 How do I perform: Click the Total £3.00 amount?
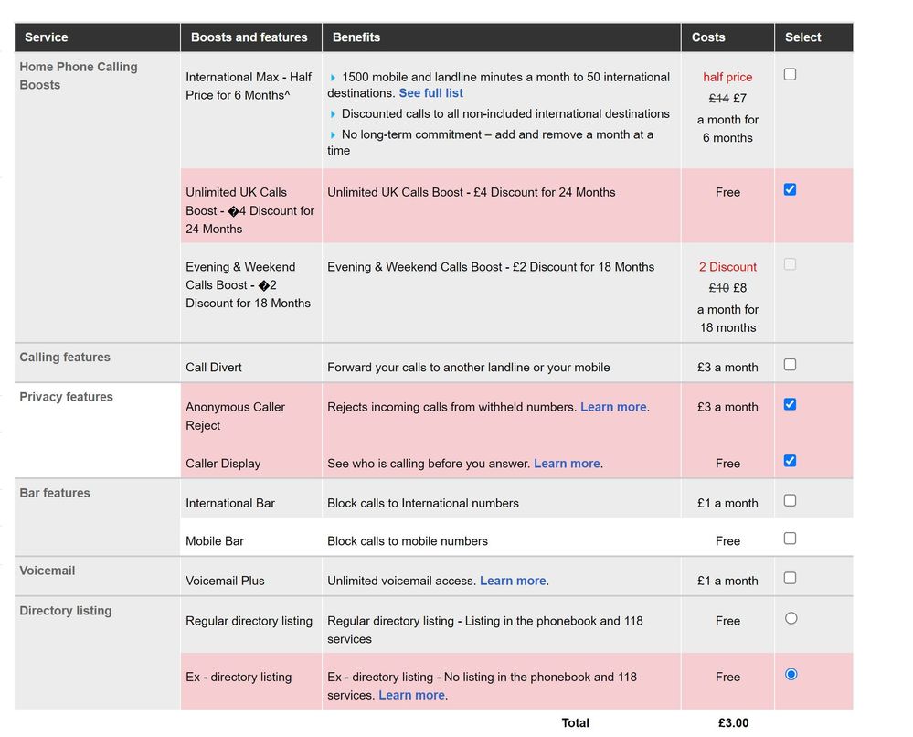(x=733, y=723)
